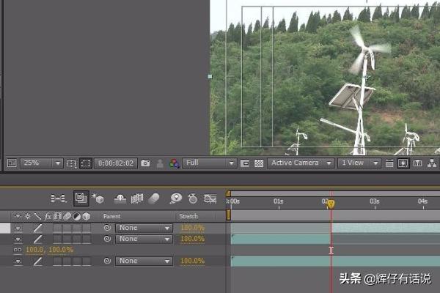The width and height of the screenshot is (440, 293).
Task: Click the fx Effects column header
Action: coord(48,216)
